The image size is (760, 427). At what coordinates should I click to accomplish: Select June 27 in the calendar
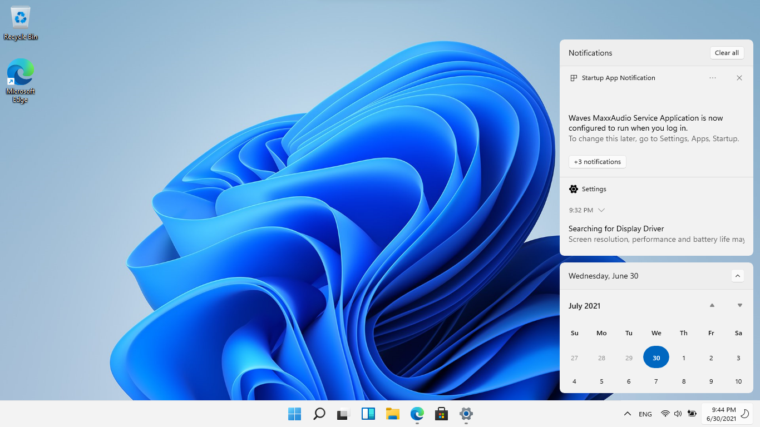coord(574,358)
